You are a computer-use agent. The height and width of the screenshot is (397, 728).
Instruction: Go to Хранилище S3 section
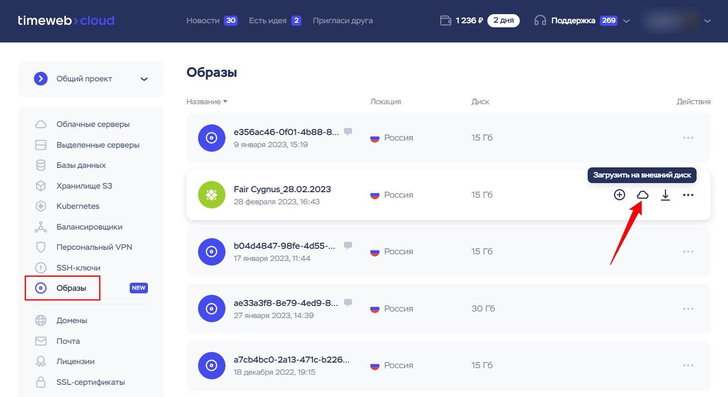click(84, 186)
